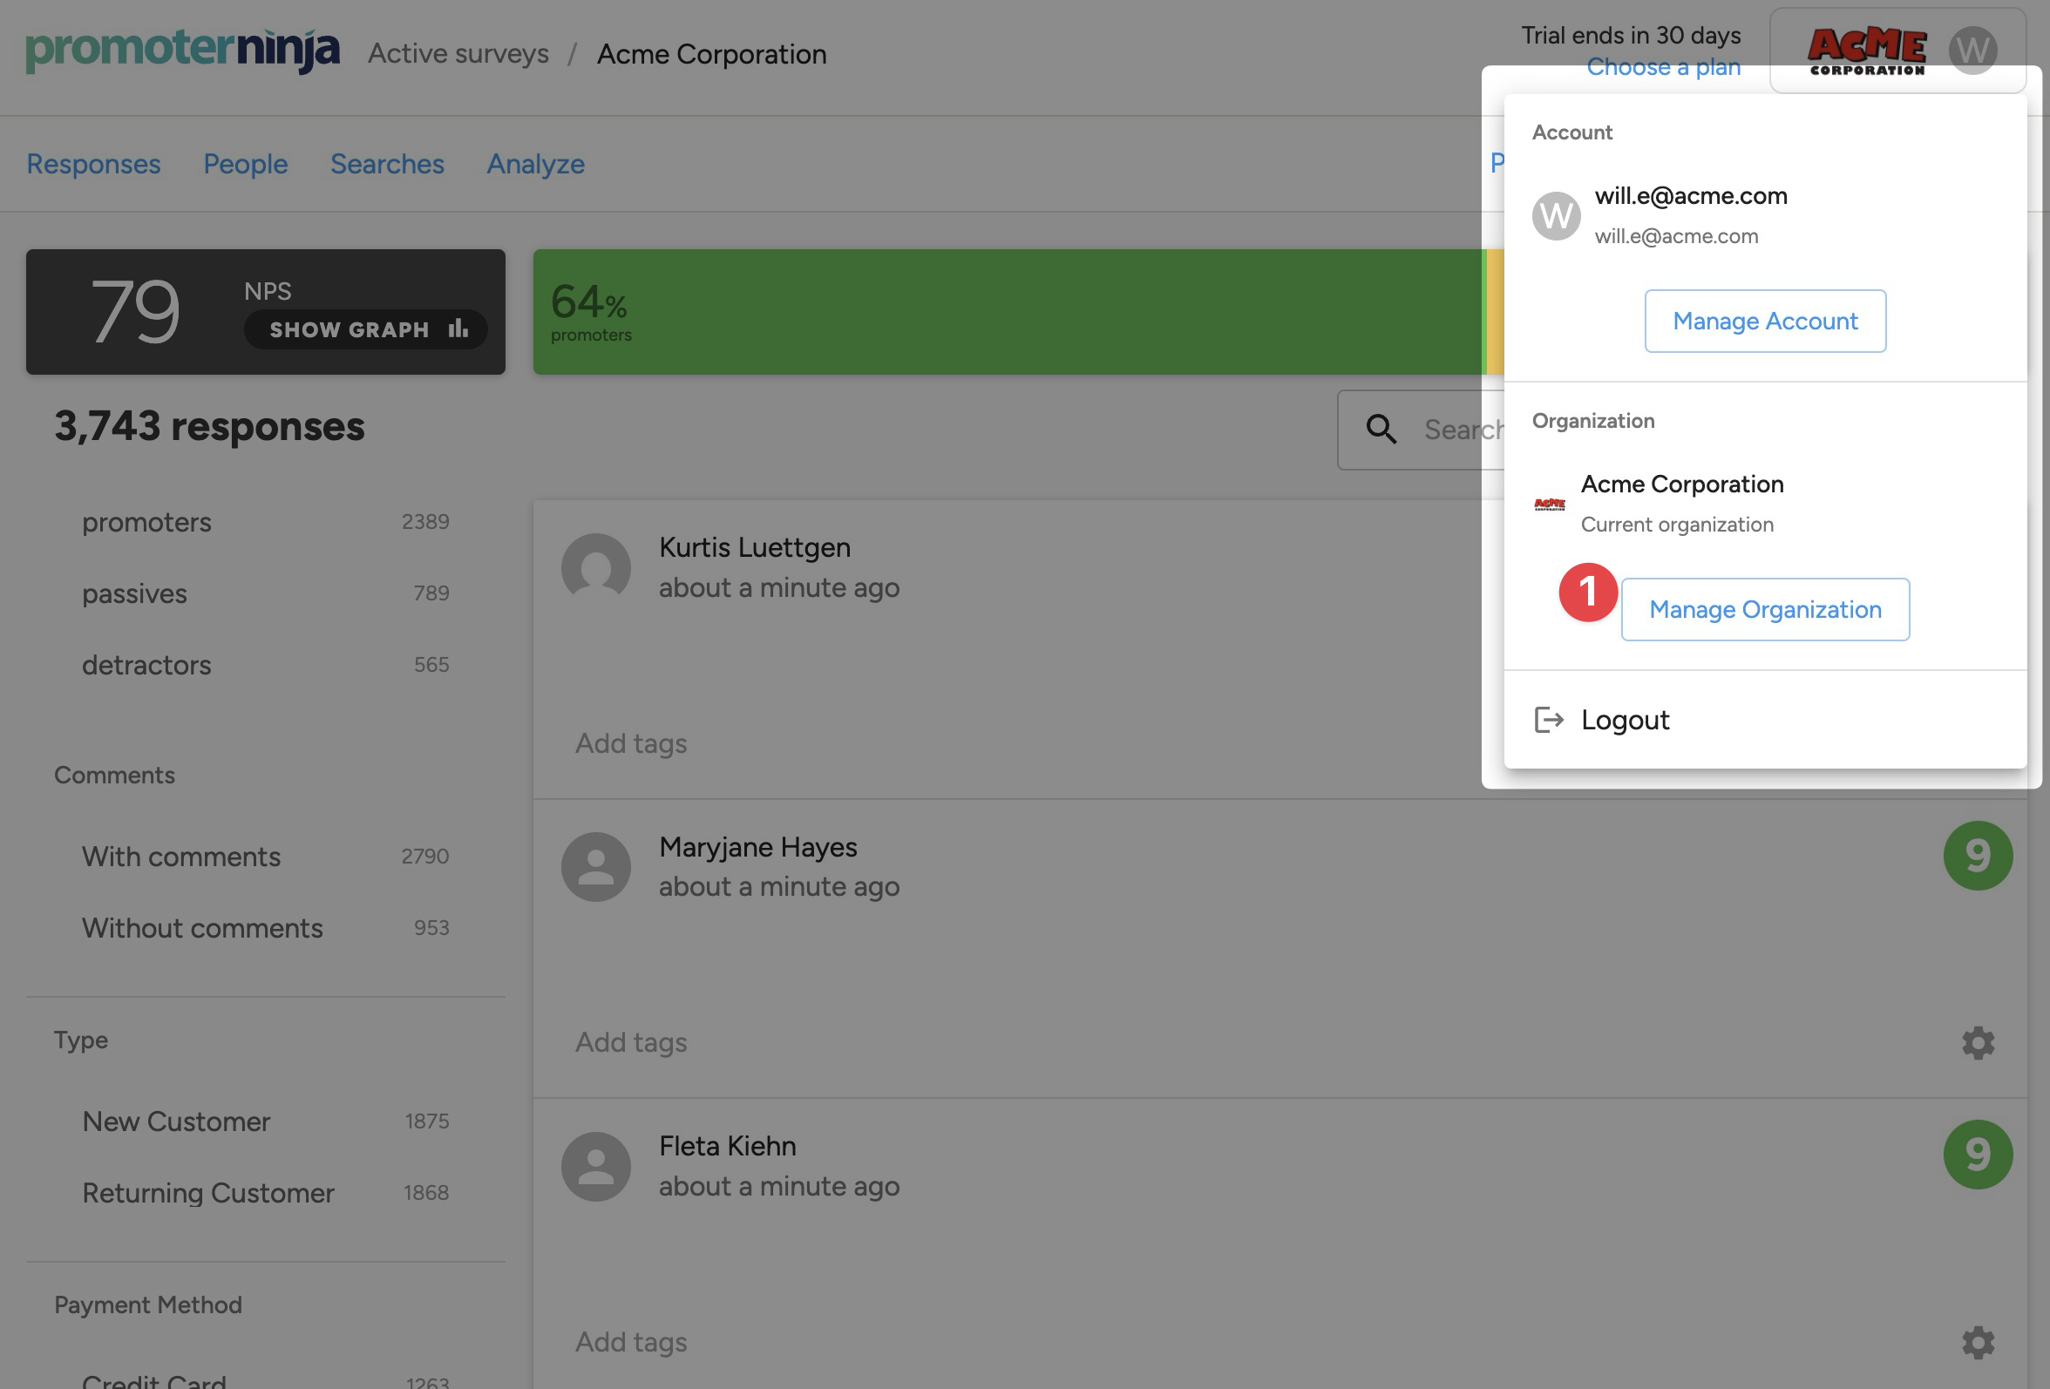Viewport: 2050px width, 1389px height.
Task: Click the bar chart icon in Show Graph
Action: tap(458, 329)
